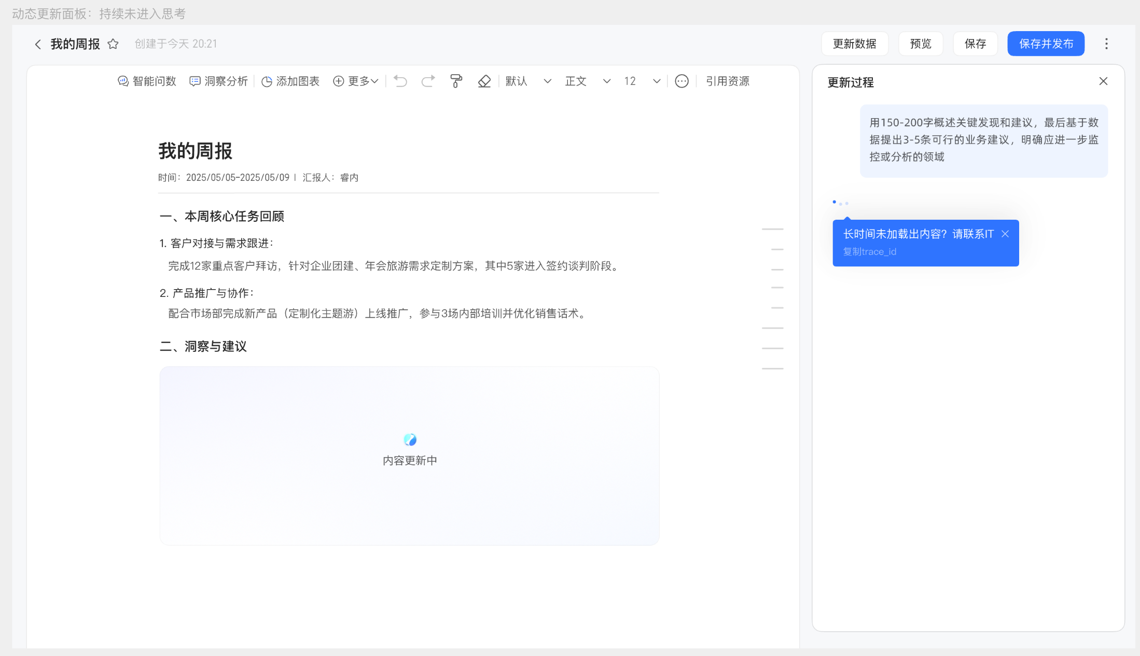Click the circled ellipsis toolbar icon
Image resolution: width=1140 pixels, height=656 pixels.
click(682, 81)
